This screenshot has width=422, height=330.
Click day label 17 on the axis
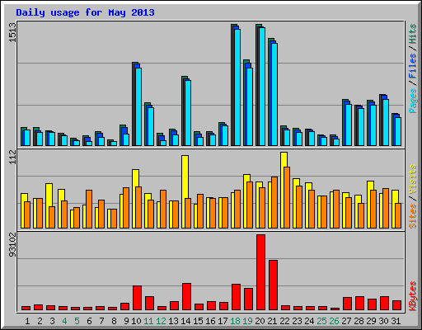click(223, 321)
